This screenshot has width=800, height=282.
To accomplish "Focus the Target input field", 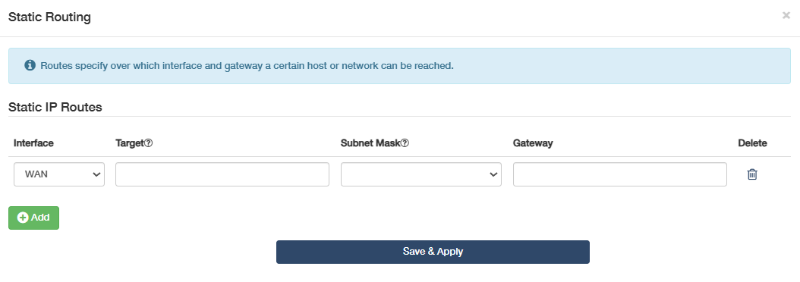I will [x=222, y=174].
